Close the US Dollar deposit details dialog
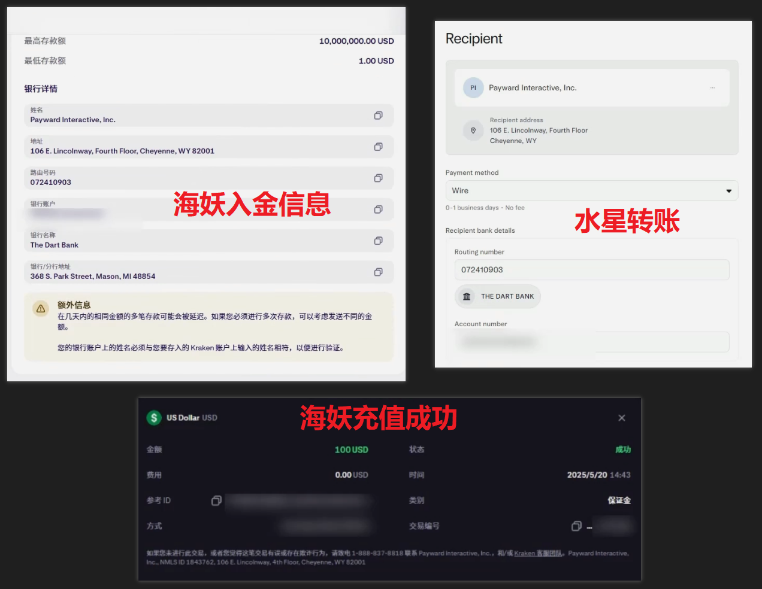The width and height of the screenshot is (762, 589). point(622,418)
